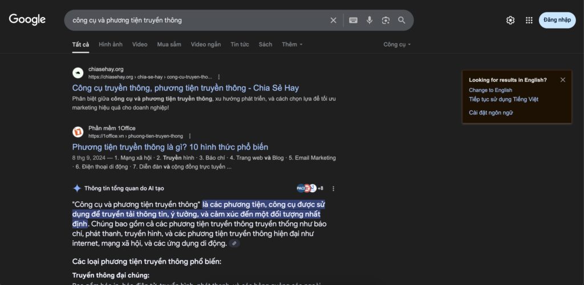Click Looking for results in English text
The height and width of the screenshot is (285, 584).
coord(508,80)
